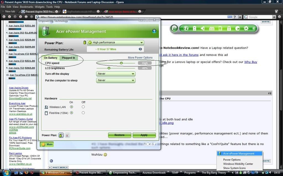
Task: Open the More Power Options link
Action: pos(140,58)
